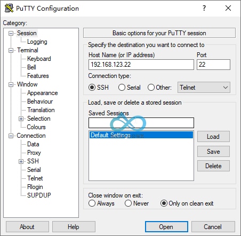Choose the Other connection type radio
Screen dimensions: 241x236
[151, 88]
